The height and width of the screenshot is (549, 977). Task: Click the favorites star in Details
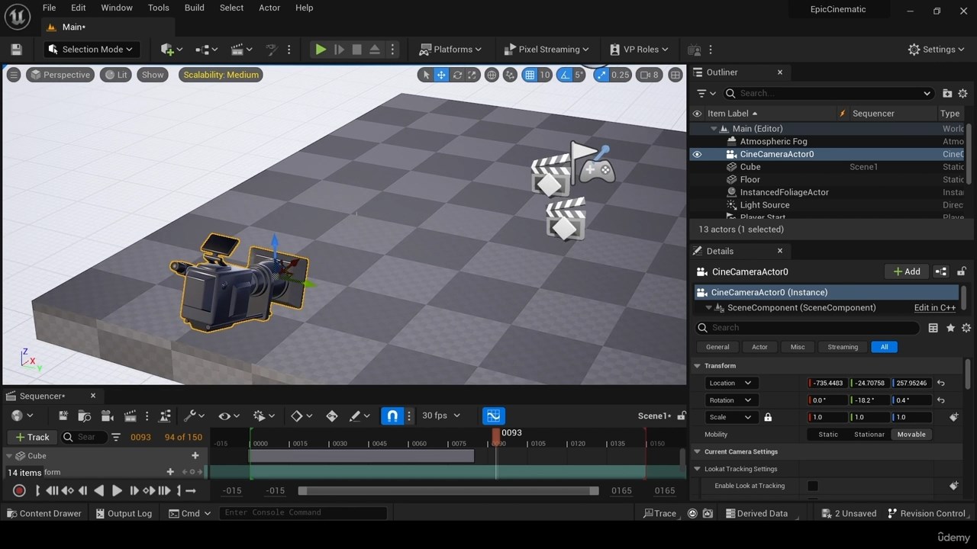click(950, 328)
